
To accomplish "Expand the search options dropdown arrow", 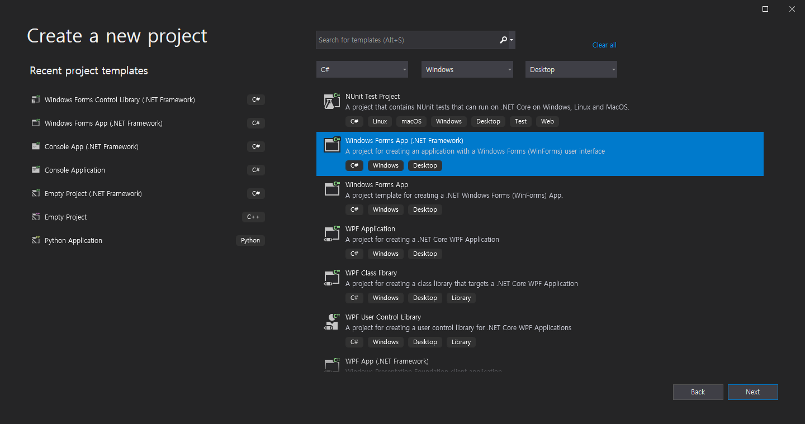I will click(x=512, y=40).
